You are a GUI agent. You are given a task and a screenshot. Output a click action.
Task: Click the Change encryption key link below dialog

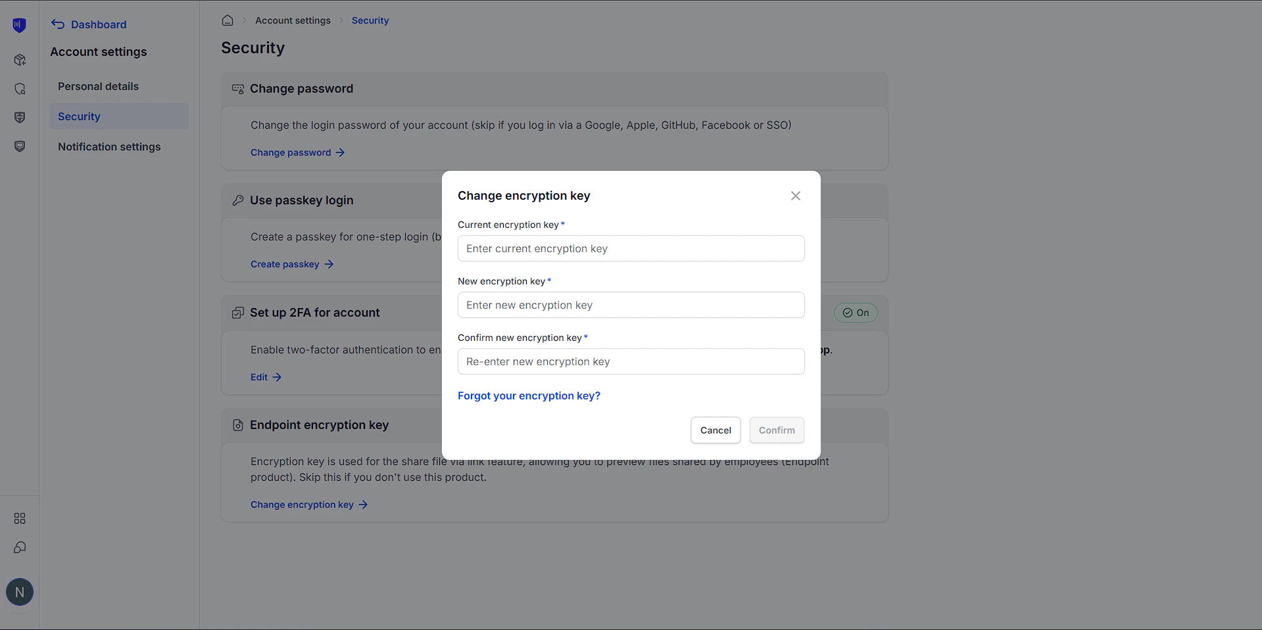coord(302,505)
